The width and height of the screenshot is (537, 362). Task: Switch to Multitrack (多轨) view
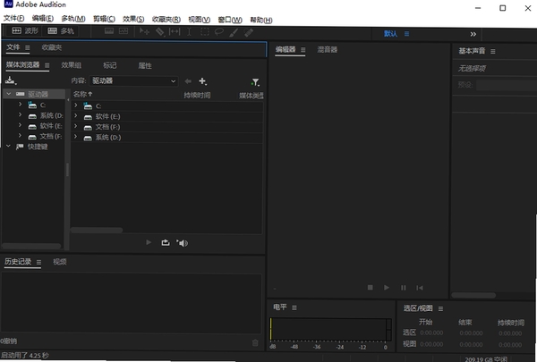(x=61, y=30)
